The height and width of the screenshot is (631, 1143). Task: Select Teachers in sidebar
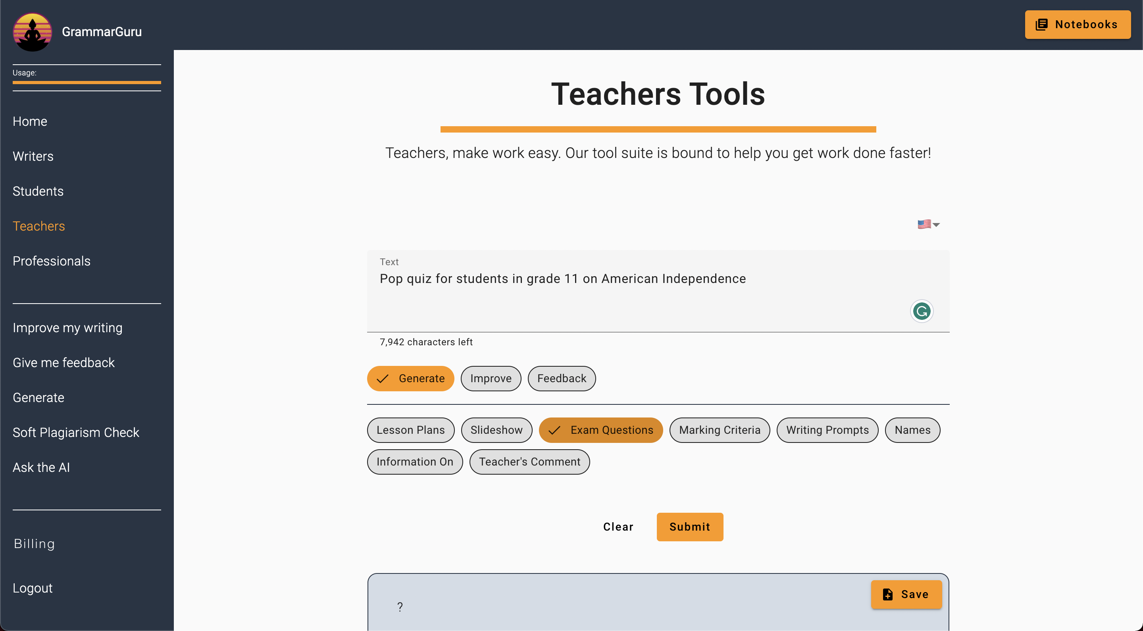pyautogui.click(x=38, y=226)
